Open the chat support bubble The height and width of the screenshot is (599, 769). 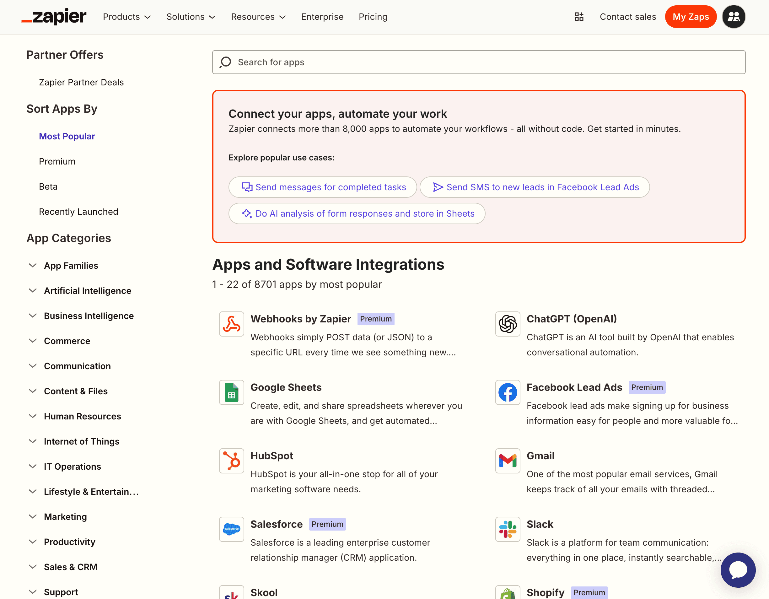[x=738, y=570]
